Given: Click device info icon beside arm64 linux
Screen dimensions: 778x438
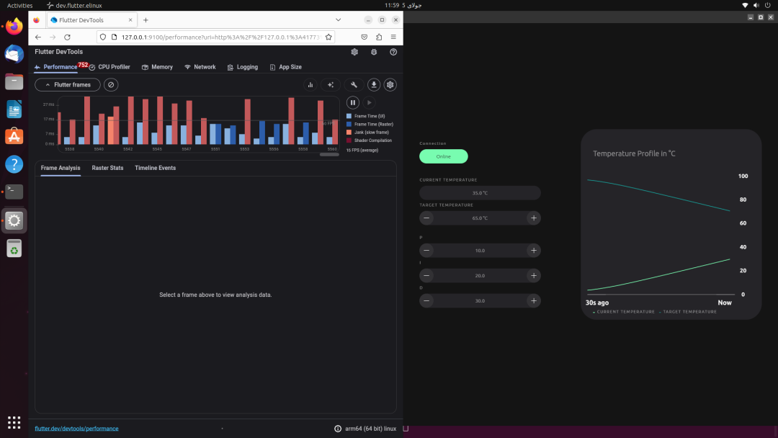Looking at the screenshot, I should click(338, 429).
